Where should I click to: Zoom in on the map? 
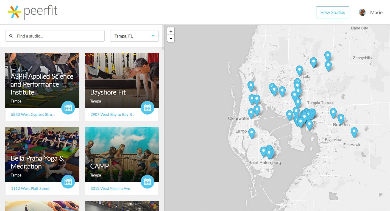(x=171, y=31)
